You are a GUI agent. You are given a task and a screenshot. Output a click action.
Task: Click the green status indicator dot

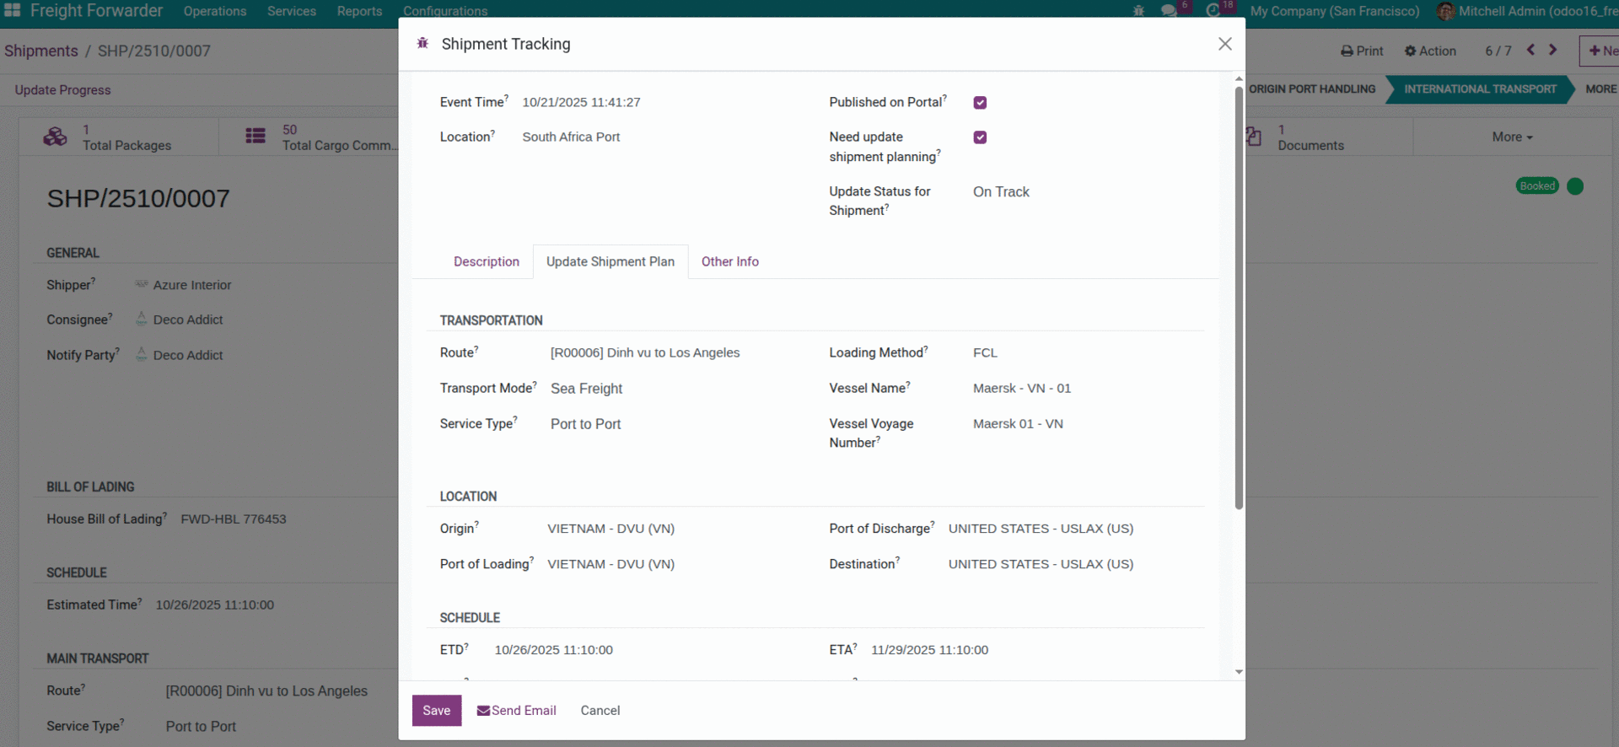[x=1574, y=186]
